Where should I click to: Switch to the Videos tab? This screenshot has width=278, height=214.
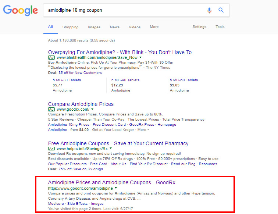tap(135, 27)
